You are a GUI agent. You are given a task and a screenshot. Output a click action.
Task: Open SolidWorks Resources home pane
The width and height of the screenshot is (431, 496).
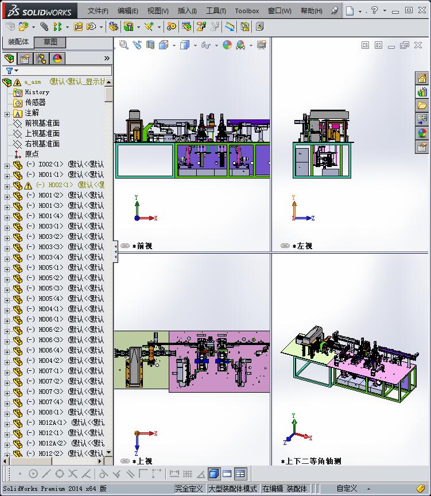click(422, 78)
